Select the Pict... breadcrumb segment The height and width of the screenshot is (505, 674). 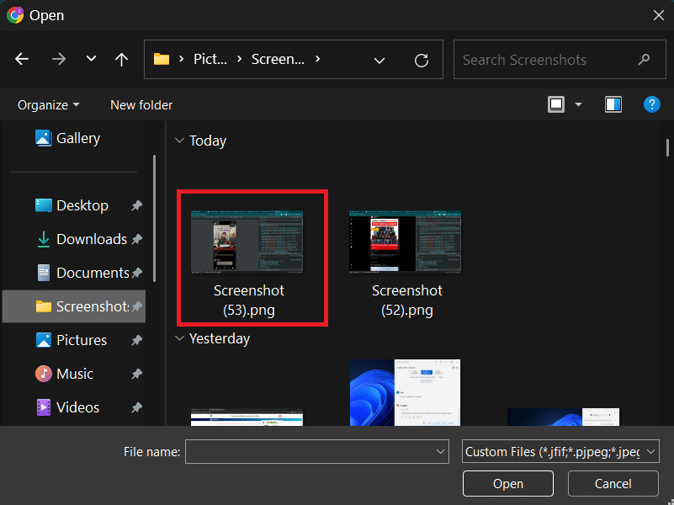210,59
